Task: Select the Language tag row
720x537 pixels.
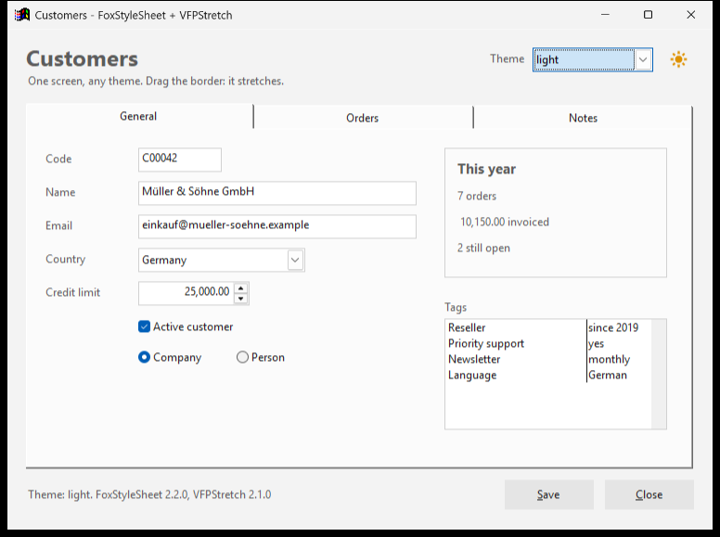Action: pyautogui.click(x=548, y=375)
